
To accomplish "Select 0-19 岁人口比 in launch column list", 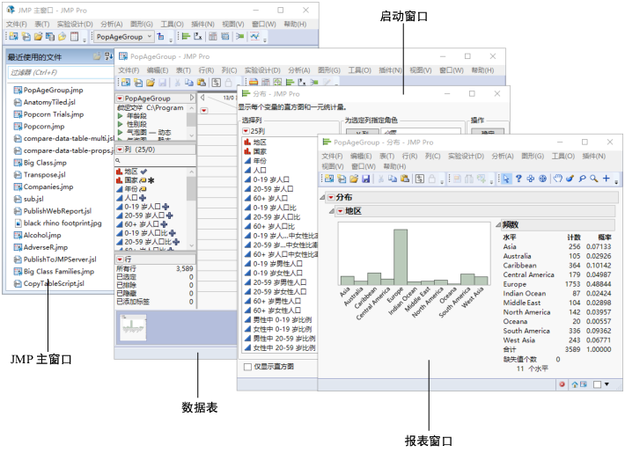I will tap(275, 208).
